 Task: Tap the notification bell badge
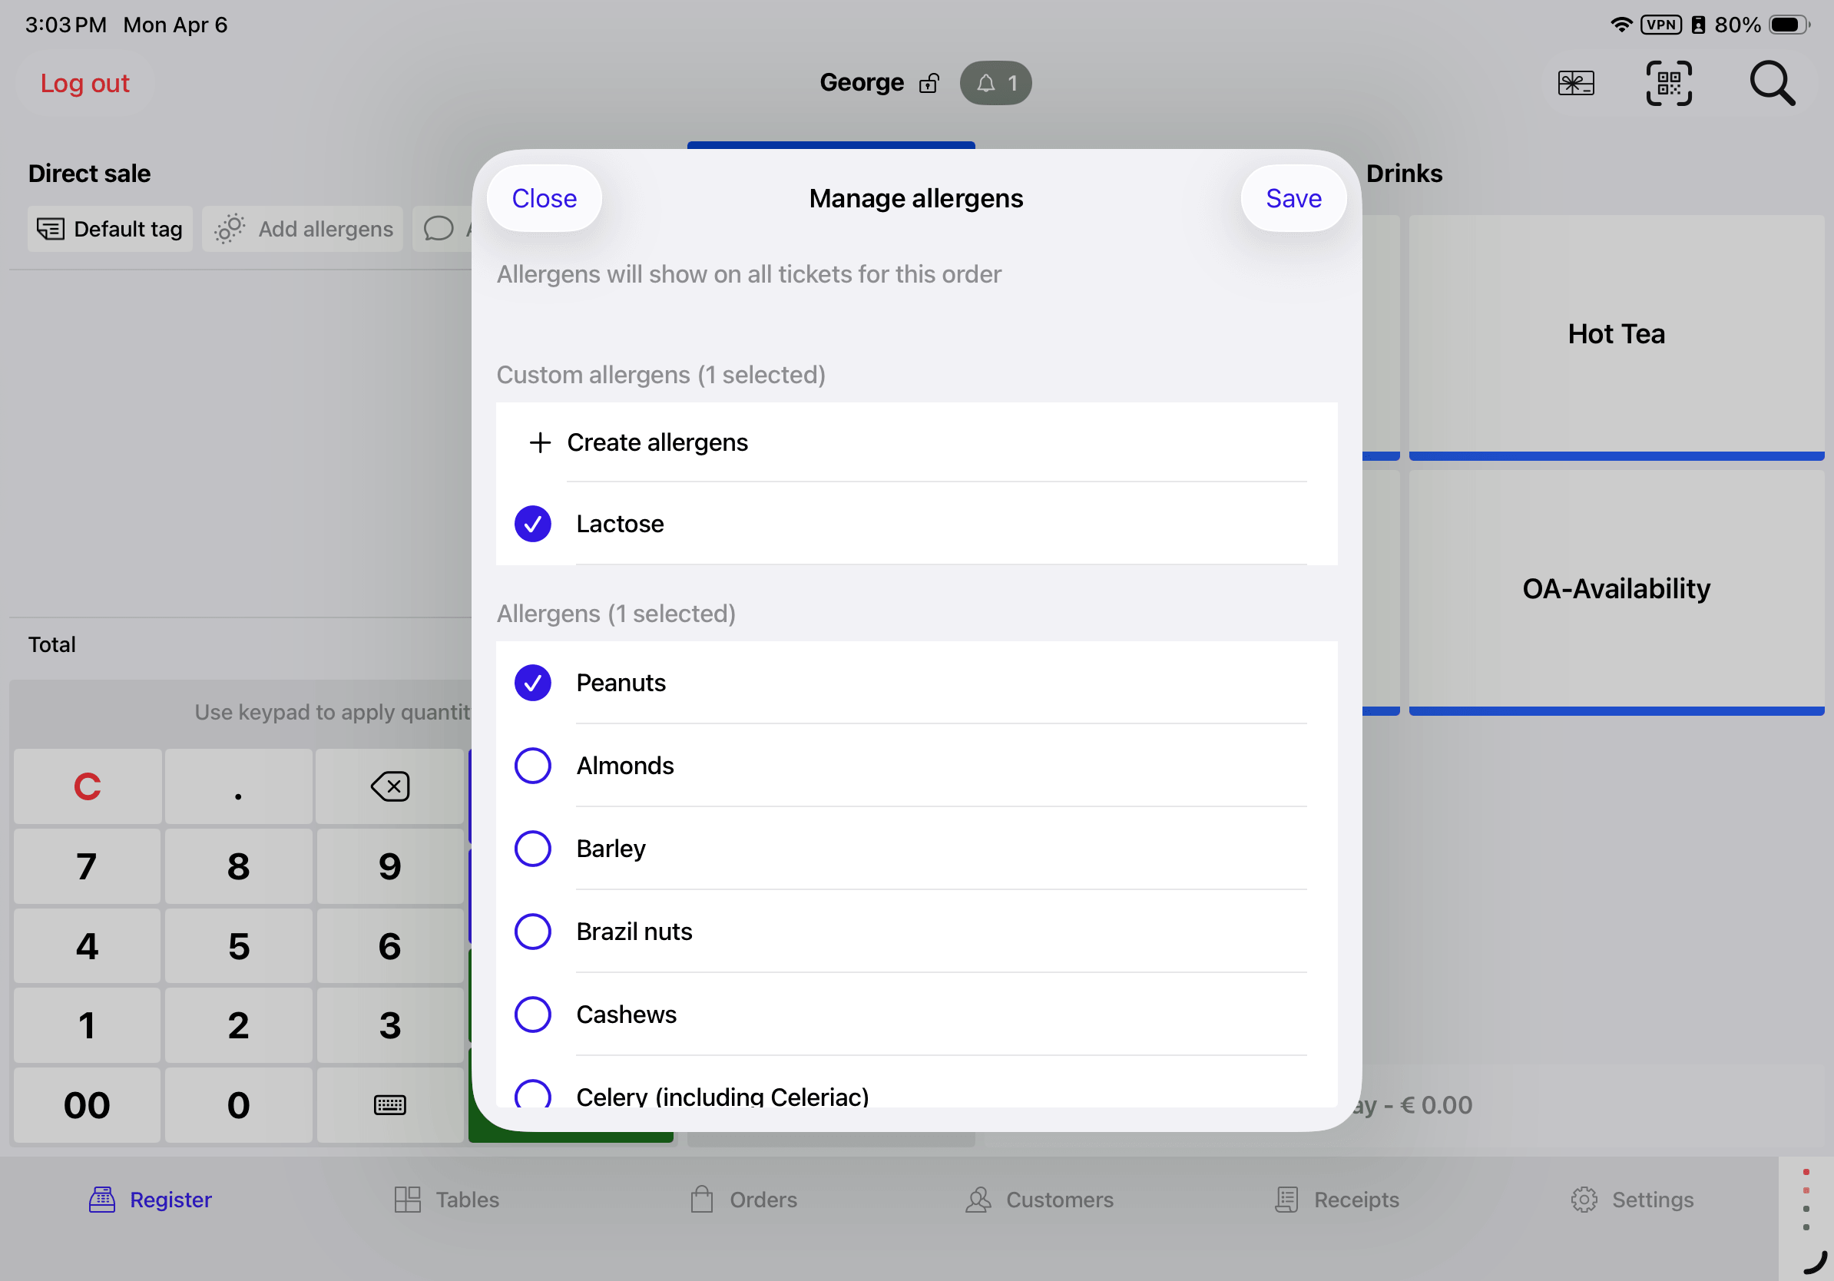coord(995,83)
